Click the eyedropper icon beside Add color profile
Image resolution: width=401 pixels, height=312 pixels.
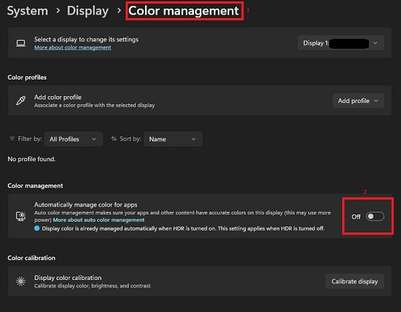point(21,100)
